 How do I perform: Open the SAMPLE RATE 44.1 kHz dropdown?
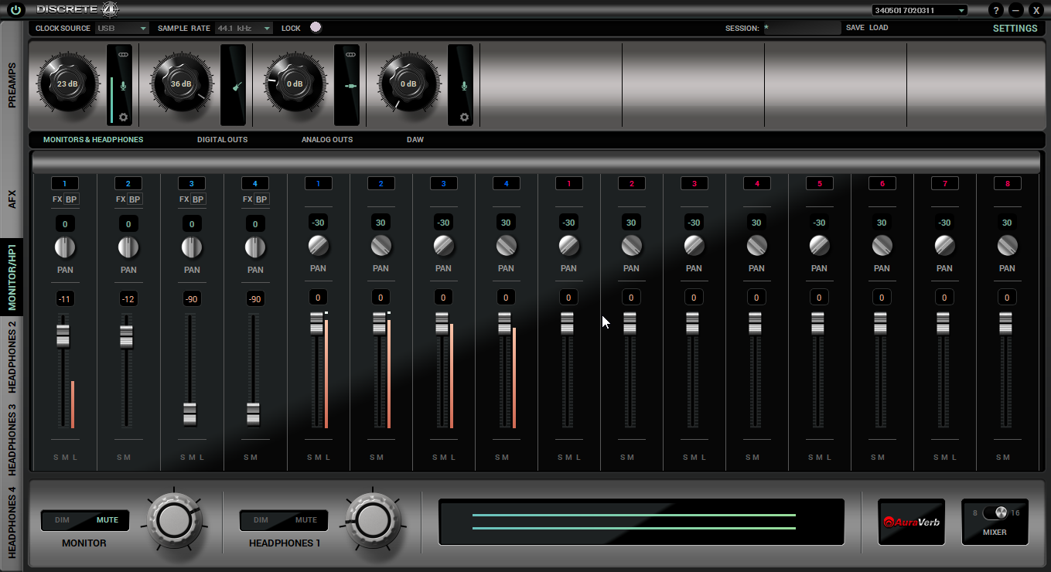(244, 28)
